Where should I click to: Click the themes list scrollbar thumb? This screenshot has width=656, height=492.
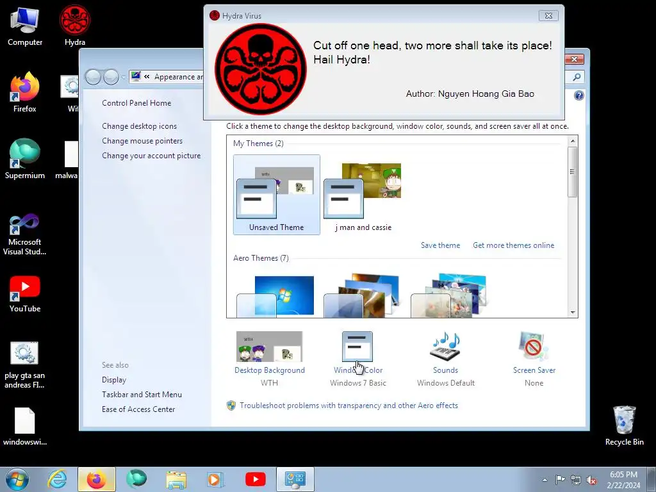[x=572, y=172]
